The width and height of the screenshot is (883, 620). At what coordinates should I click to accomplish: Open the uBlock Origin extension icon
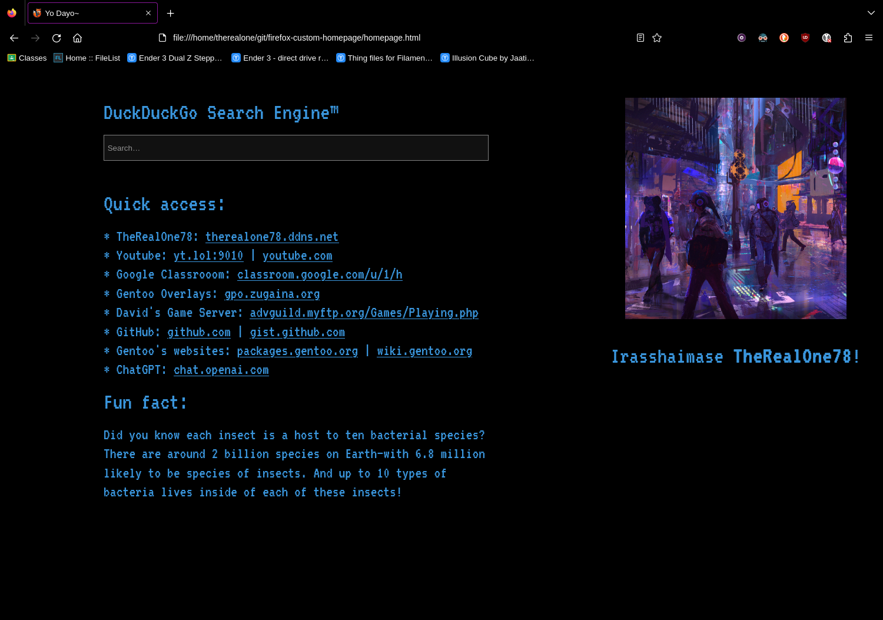(x=805, y=38)
